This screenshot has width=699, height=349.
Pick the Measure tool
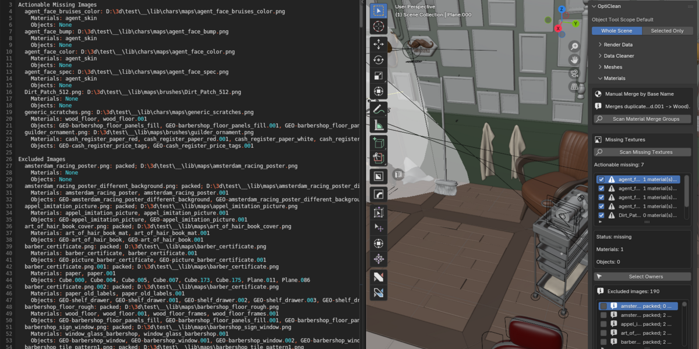click(x=379, y=124)
